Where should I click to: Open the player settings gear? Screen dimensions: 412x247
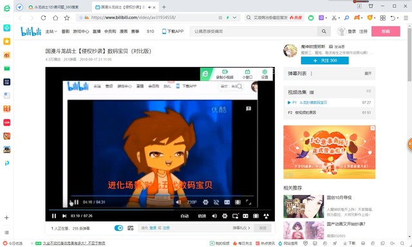click(225, 215)
